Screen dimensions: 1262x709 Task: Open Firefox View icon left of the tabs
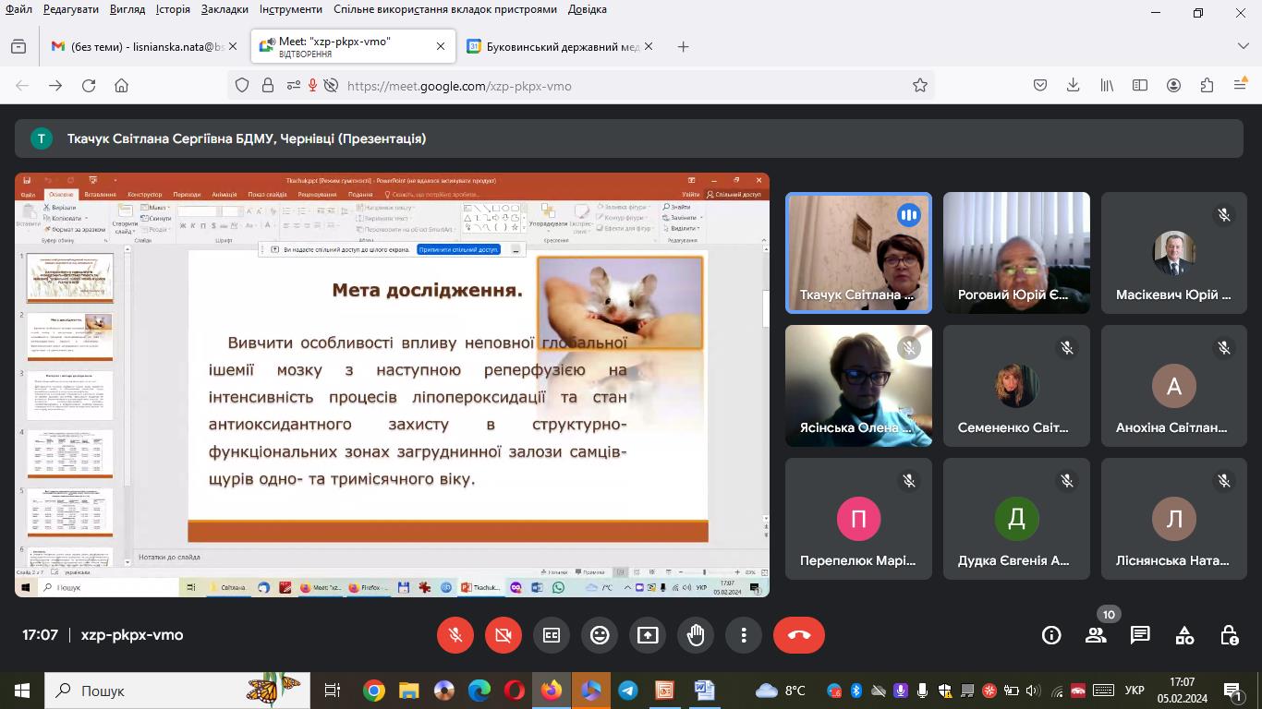click(18, 46)
